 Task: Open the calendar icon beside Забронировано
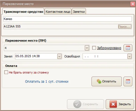point(128,48)
